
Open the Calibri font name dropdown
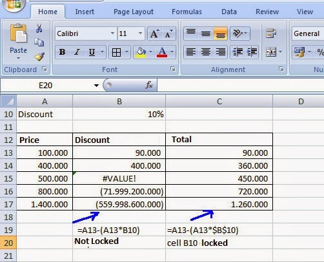112,33
